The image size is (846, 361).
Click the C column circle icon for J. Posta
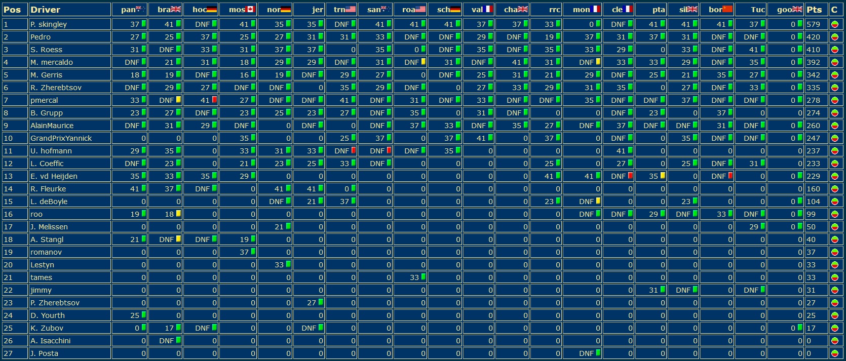835,353
